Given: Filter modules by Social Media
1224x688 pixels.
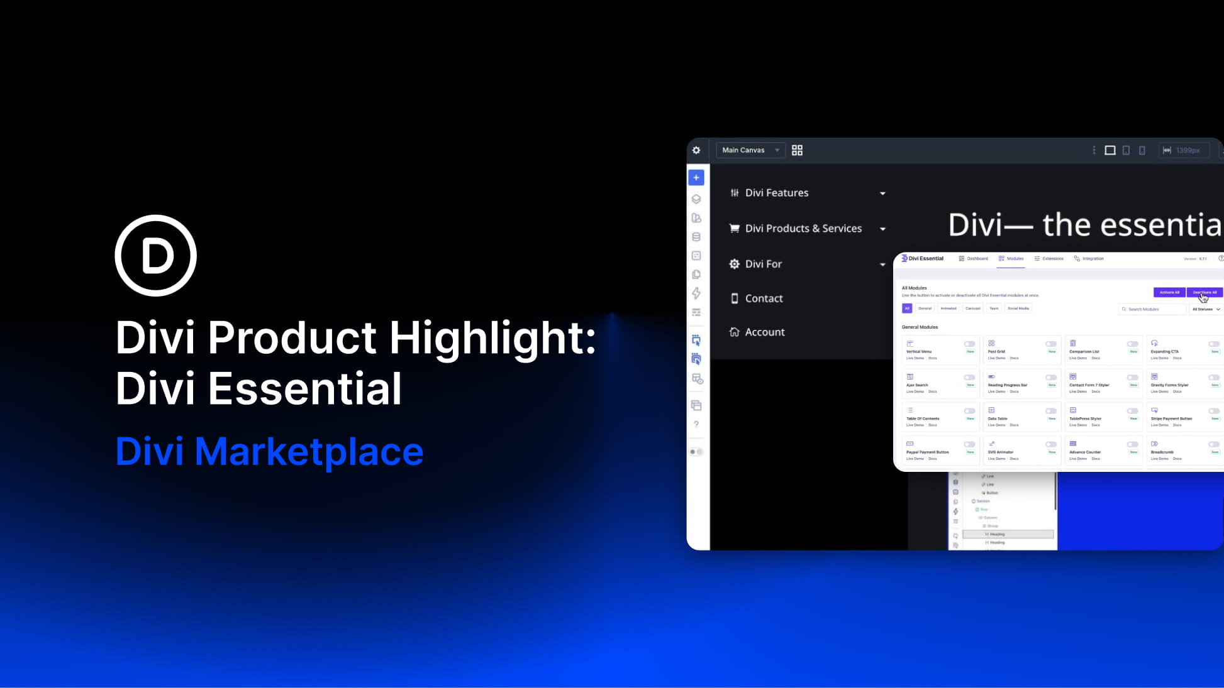Looking at the screenshot, I should [x=1018, y=309].
